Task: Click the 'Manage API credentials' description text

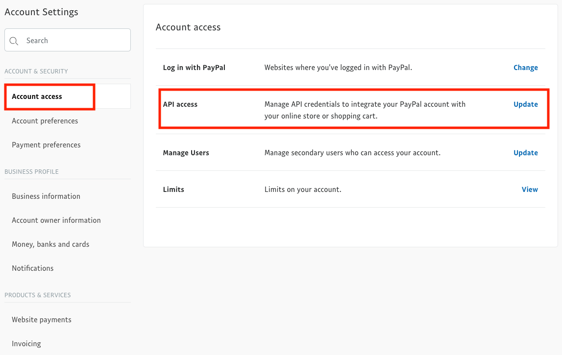Action: coord(365,110)
